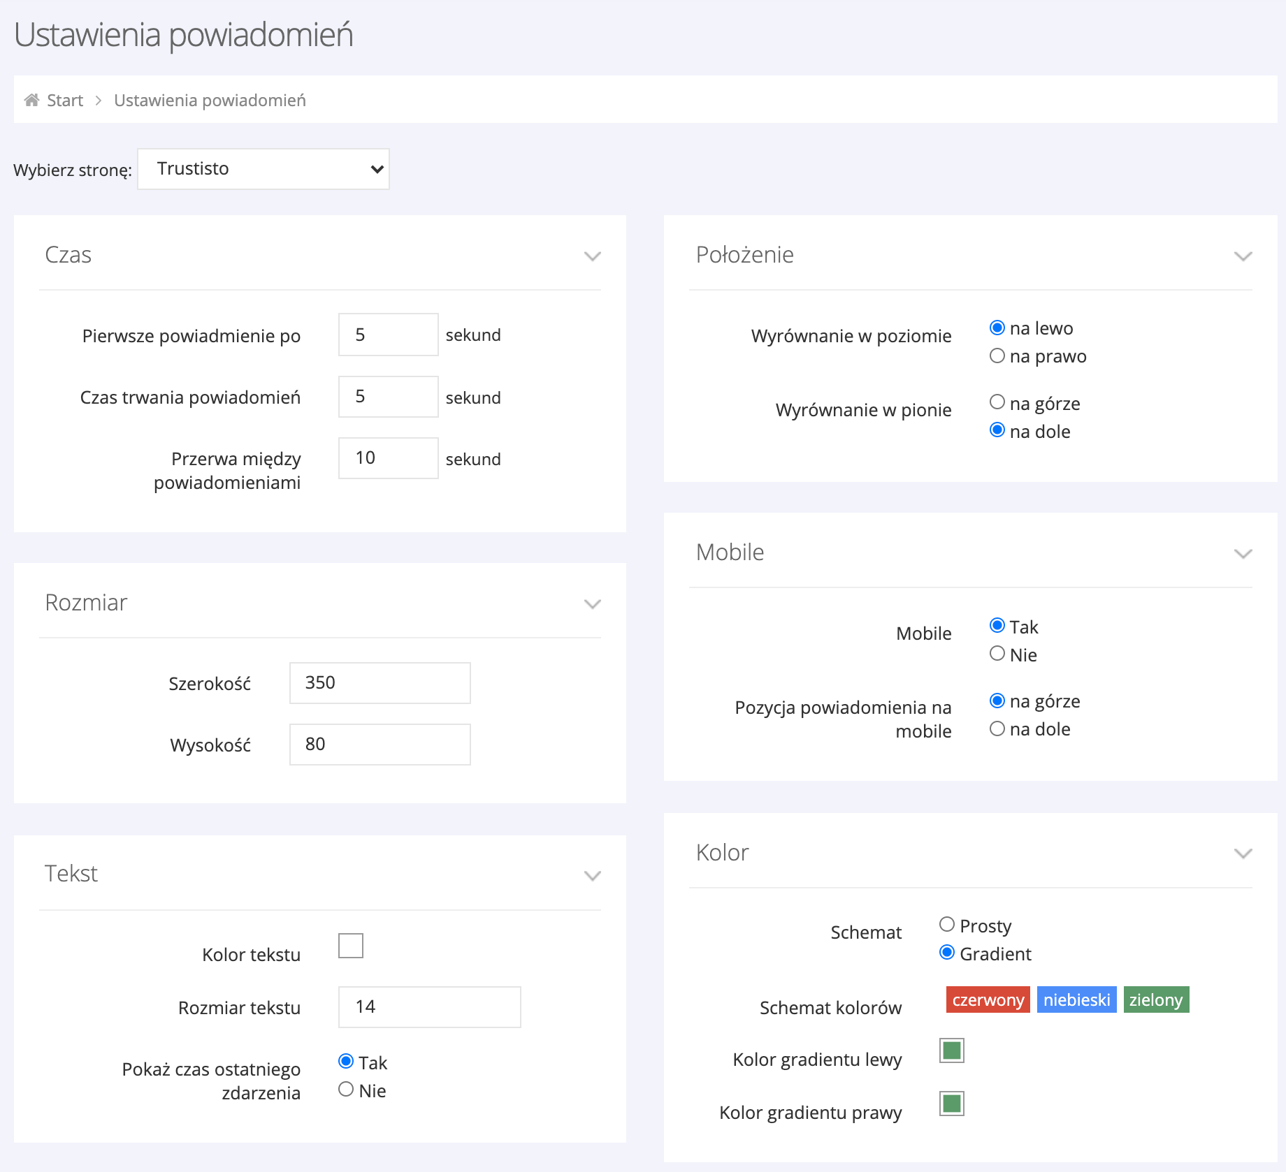Image resolution: width=1286 pixels, height=1172 pixels.
Task: Collapse the Położenie section chevron
Action: [x=1242, y=256]
